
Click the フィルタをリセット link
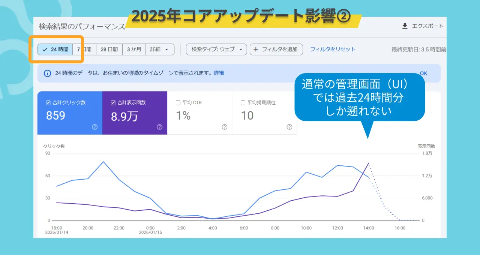333,49
